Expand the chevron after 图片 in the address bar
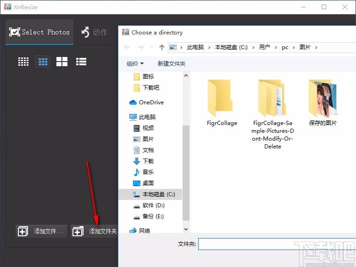 316,47
